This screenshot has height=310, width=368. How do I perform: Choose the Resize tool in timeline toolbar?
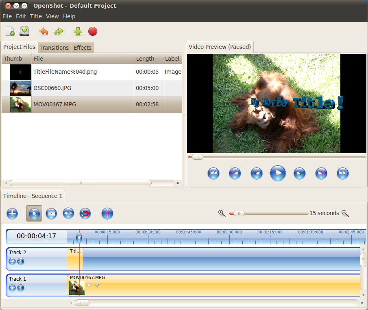68,213
